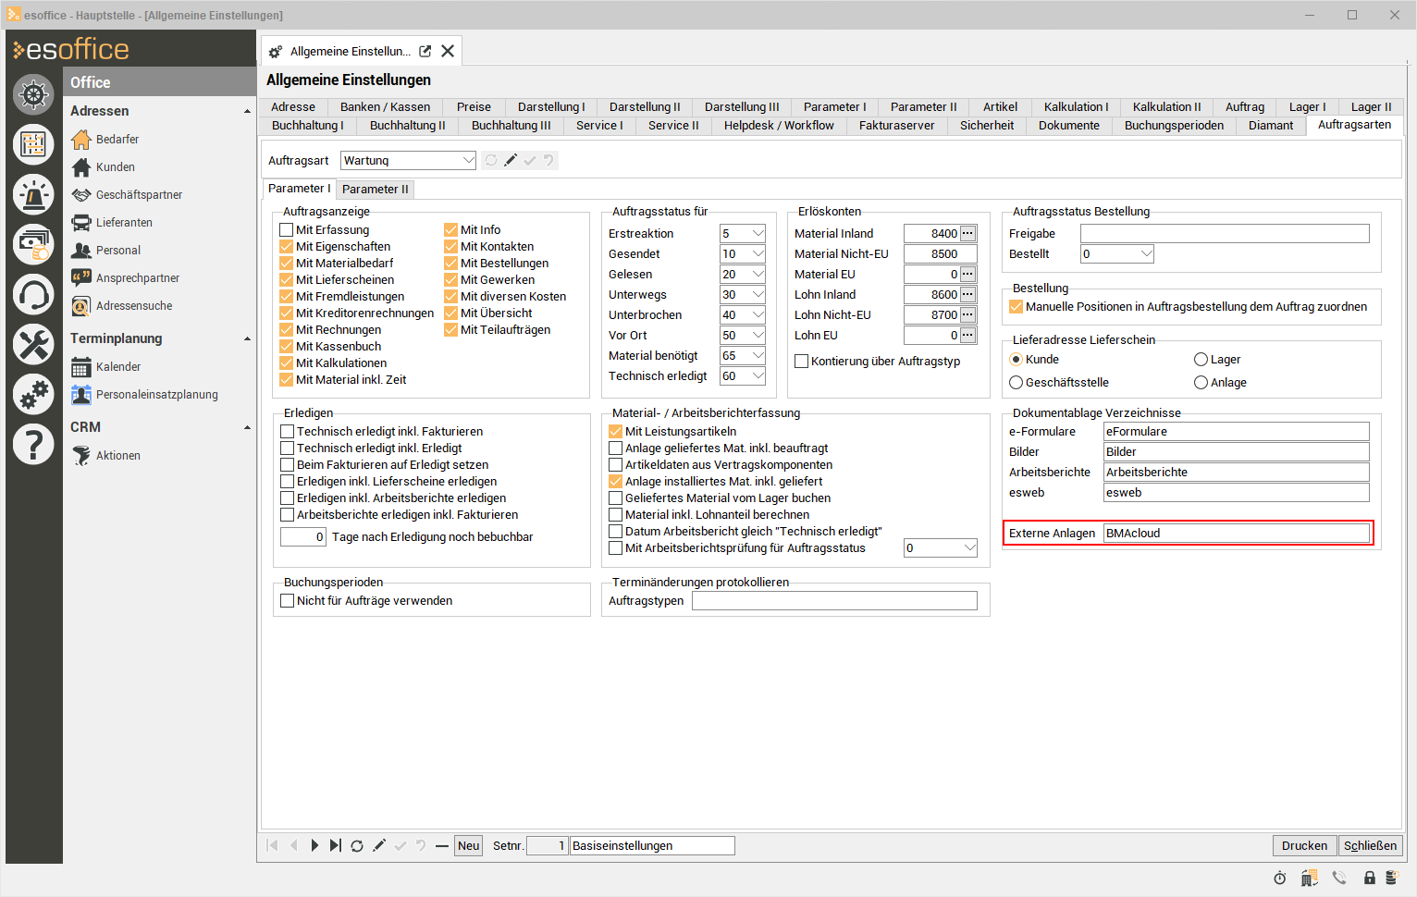The height and width of the screenshot is (897, 1417).
Task: Open the Auftragsart Wartung dropdown
Action: tap(468, 161)
